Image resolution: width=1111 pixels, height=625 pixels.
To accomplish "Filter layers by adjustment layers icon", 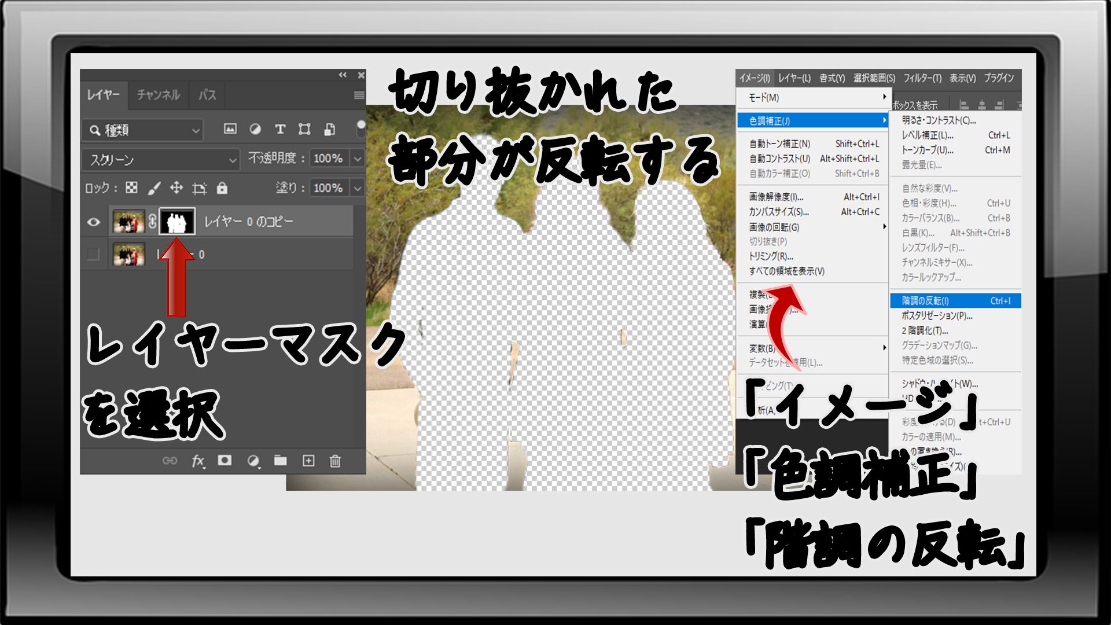I will [x=255, y=129].
